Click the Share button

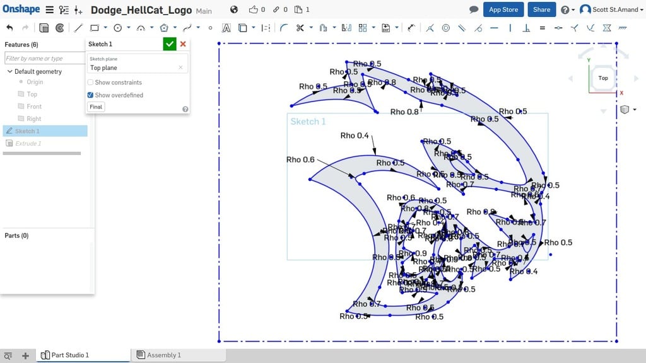click(541, 9)
